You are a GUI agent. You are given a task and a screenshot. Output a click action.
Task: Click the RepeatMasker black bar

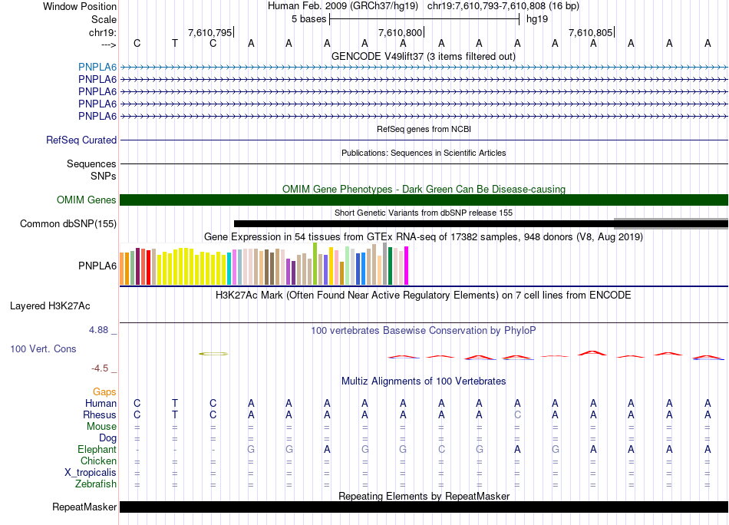coord(424,507)
